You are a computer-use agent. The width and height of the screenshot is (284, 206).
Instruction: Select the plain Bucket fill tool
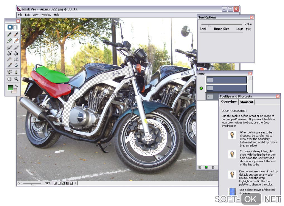click(x=16, y=53)
